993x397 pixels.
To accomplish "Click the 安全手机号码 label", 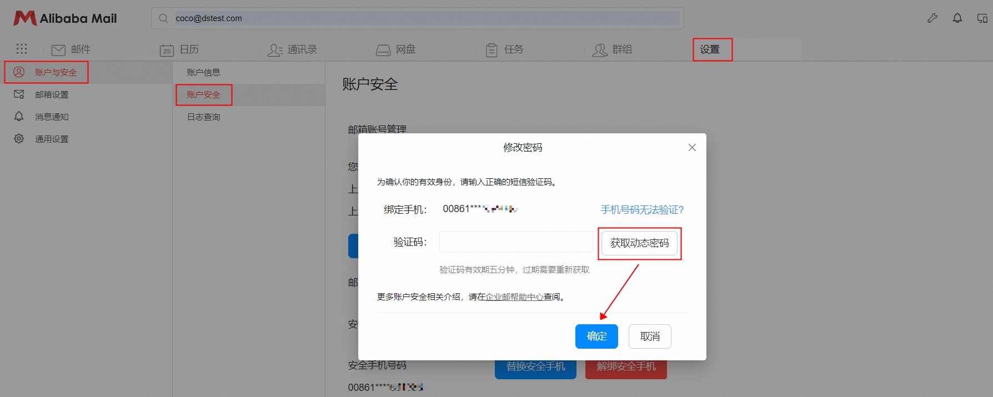I will tap(377, 365).
